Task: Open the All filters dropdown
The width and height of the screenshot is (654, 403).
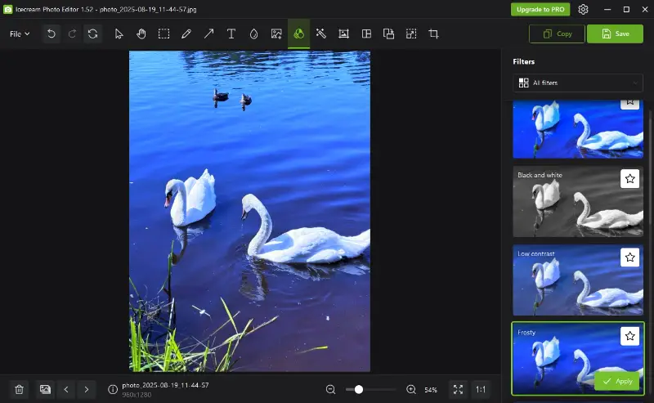Action: click(x=578, y=83)
